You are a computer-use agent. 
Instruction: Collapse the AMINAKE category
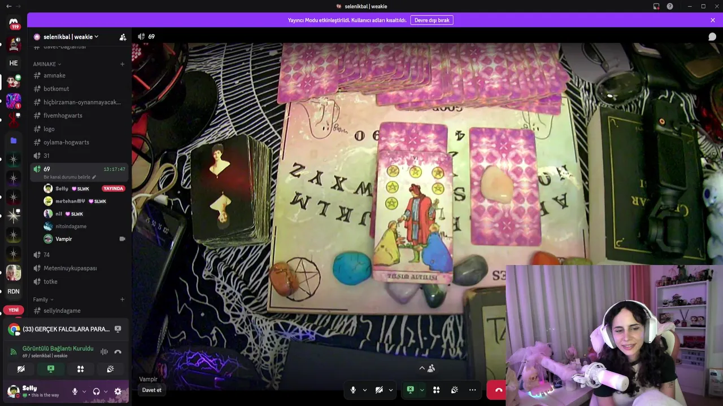[47, 64]
